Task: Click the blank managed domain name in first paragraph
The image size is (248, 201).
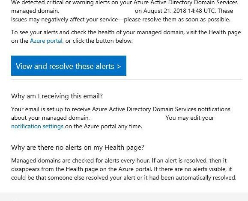Action: [x=97, y=11]
